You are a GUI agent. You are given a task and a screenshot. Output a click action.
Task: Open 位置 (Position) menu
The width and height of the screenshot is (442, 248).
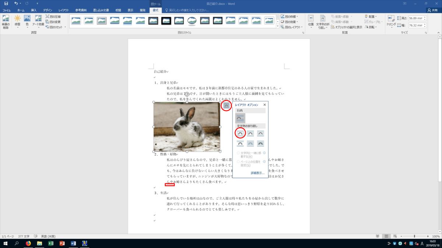click(311, 22)
